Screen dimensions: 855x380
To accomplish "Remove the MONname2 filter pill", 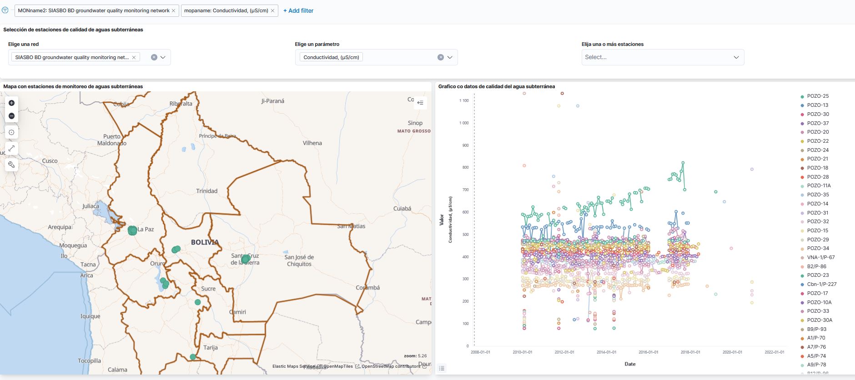I will pyautogui.click(x=173, y=10).
